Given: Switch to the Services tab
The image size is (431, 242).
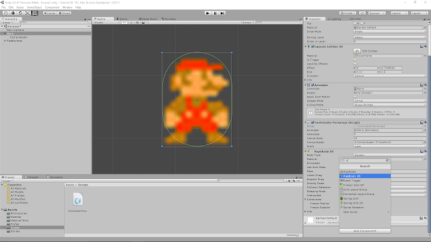Looking at the screenshot, I should (x=355, y=19).
